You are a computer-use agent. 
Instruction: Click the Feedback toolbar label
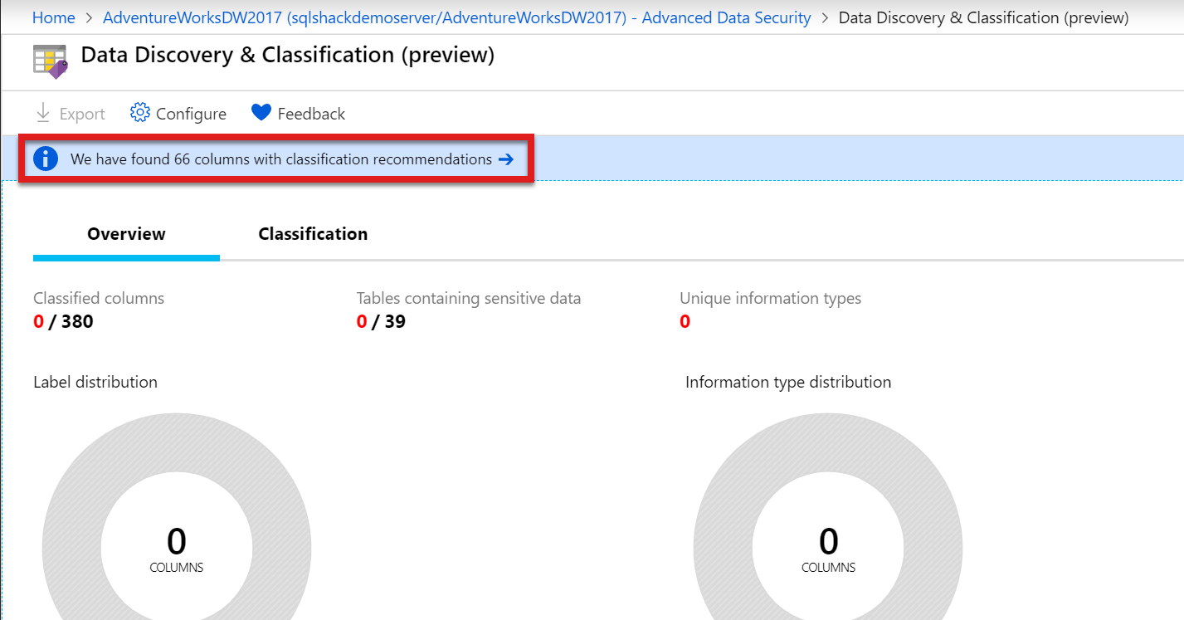311,115
